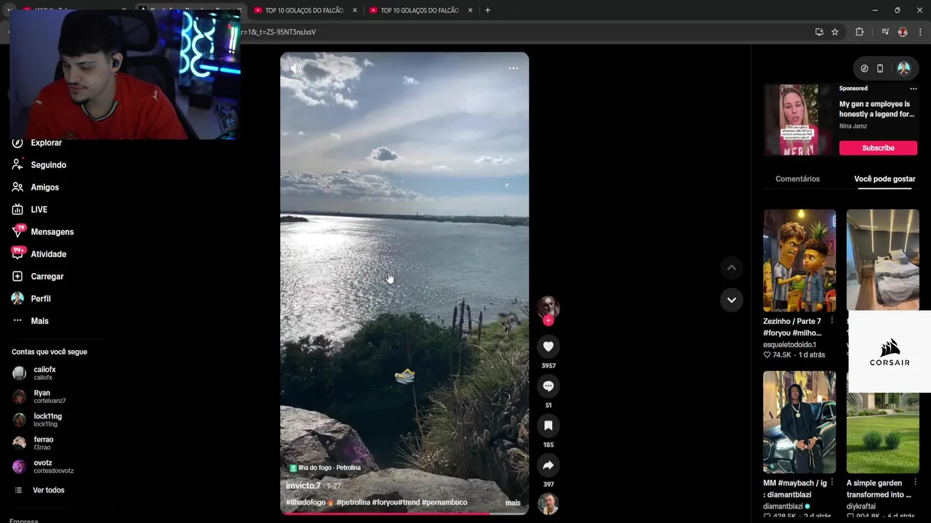Open the Chrome three-dot menu
This screenshot has height=523, width=931.
click(x=920, y=32)
